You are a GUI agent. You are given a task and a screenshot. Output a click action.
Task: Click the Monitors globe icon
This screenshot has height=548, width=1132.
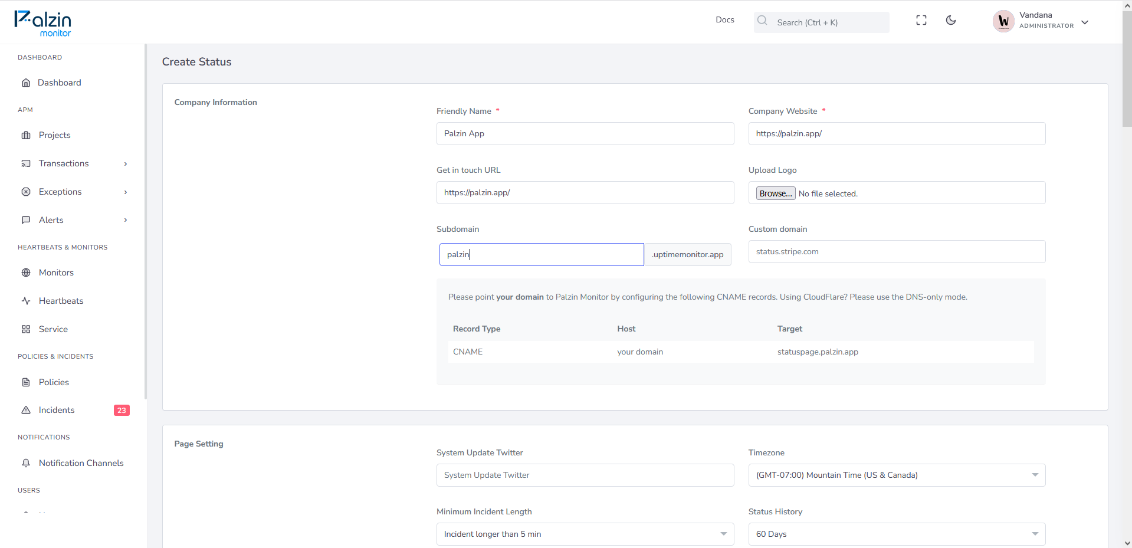pyautogui.click(x=26, y=273)
